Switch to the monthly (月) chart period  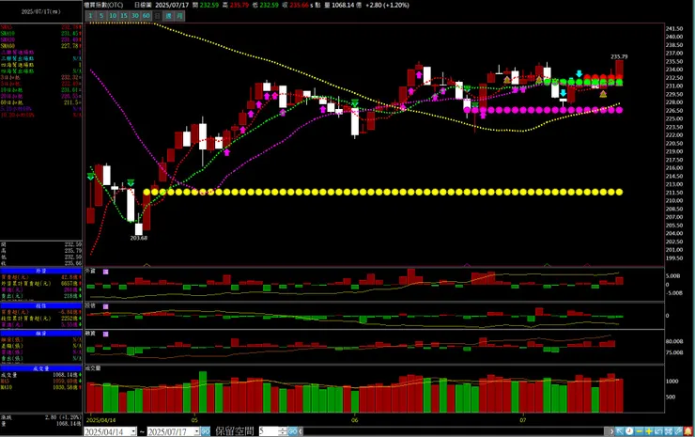179,16
